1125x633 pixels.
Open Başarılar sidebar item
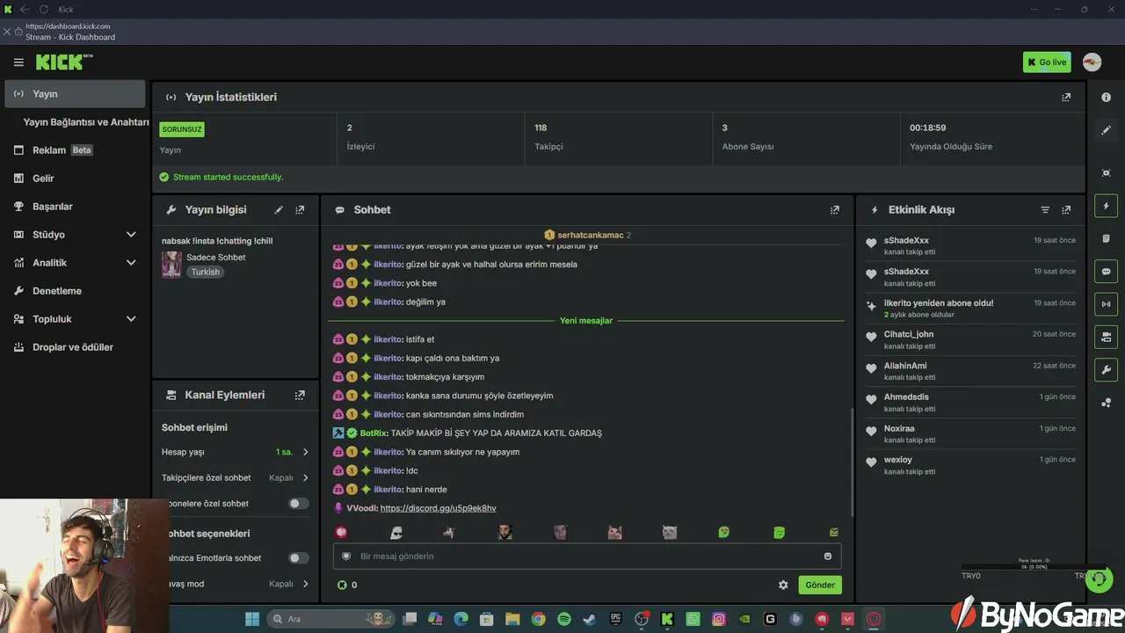(75, 207)
